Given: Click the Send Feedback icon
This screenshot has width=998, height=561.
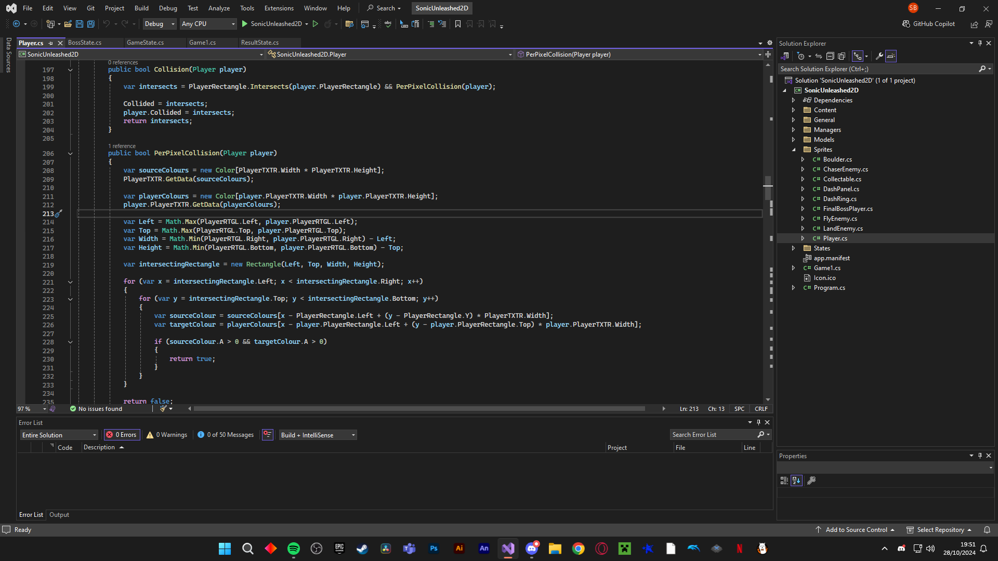Looking at the screenshot, I should [x=988, y=24].
